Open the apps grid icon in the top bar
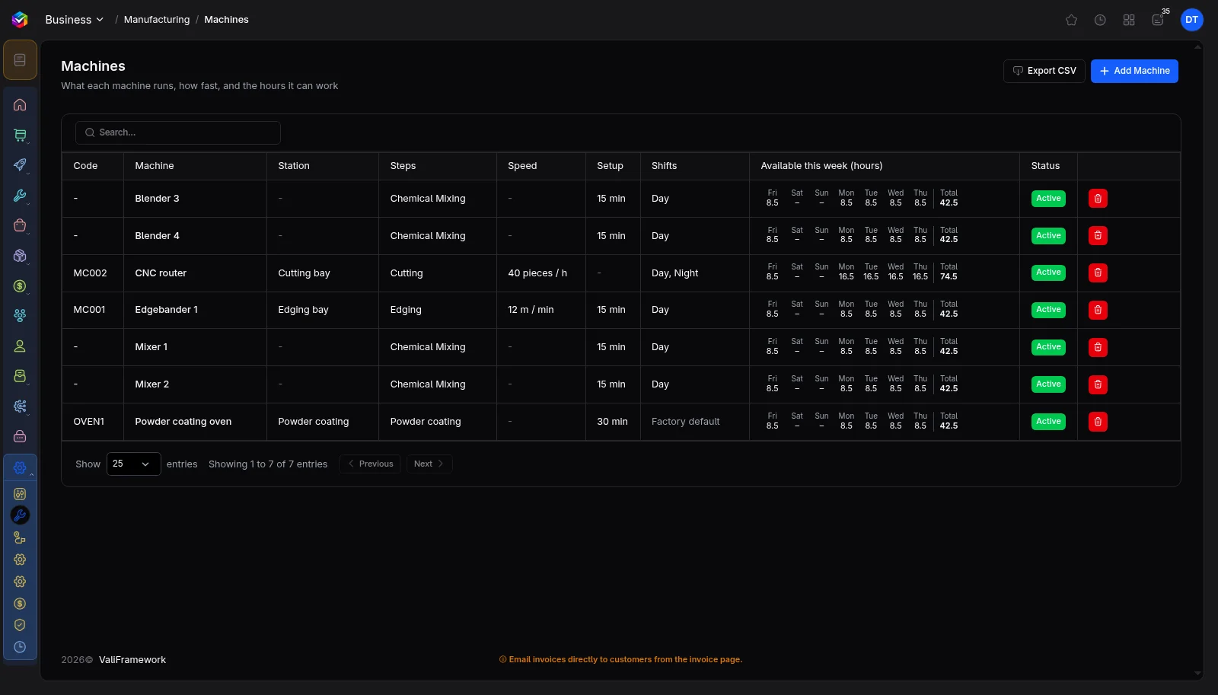The width and height of the screenshot is (1218, 695). pos(1129,20)
